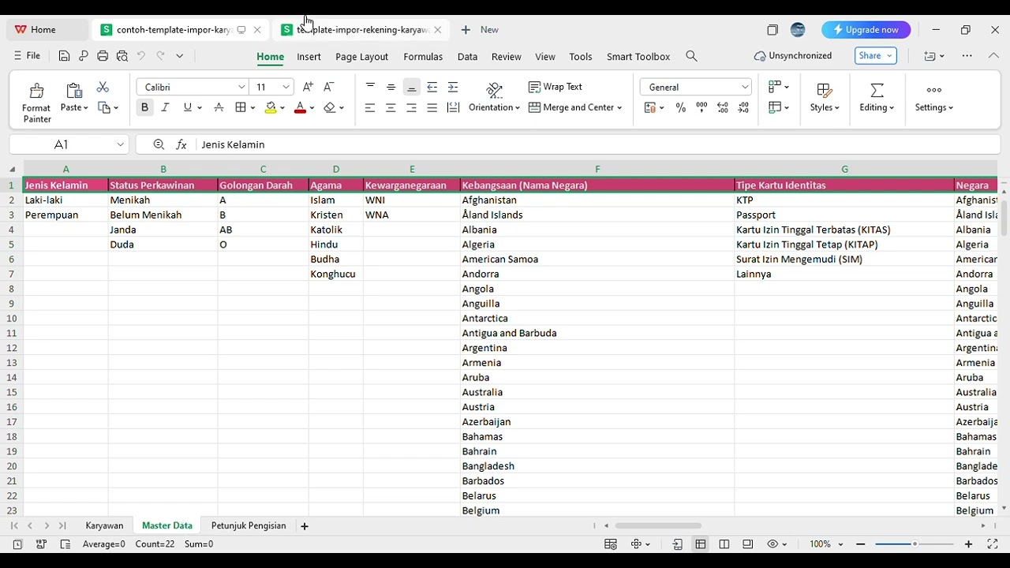Image resolution: width=1010 pixels, height=568 pixels.
Task: Decrease font size with A- icon
Action: pyautogui.click(x=329, y=87)
